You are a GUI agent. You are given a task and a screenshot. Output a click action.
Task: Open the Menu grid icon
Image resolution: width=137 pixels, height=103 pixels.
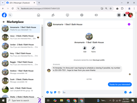119,15
